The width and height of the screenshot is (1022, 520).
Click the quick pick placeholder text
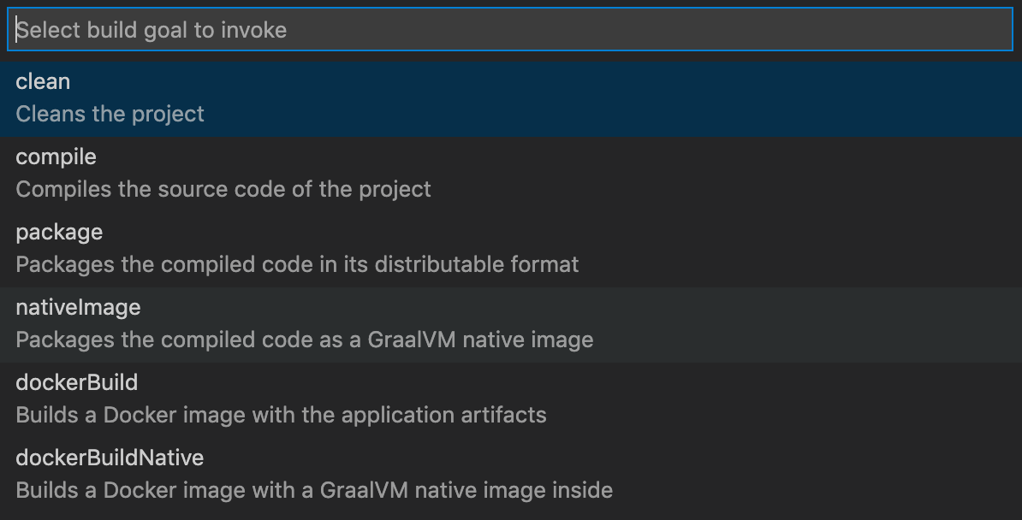(x=152, y=30)
